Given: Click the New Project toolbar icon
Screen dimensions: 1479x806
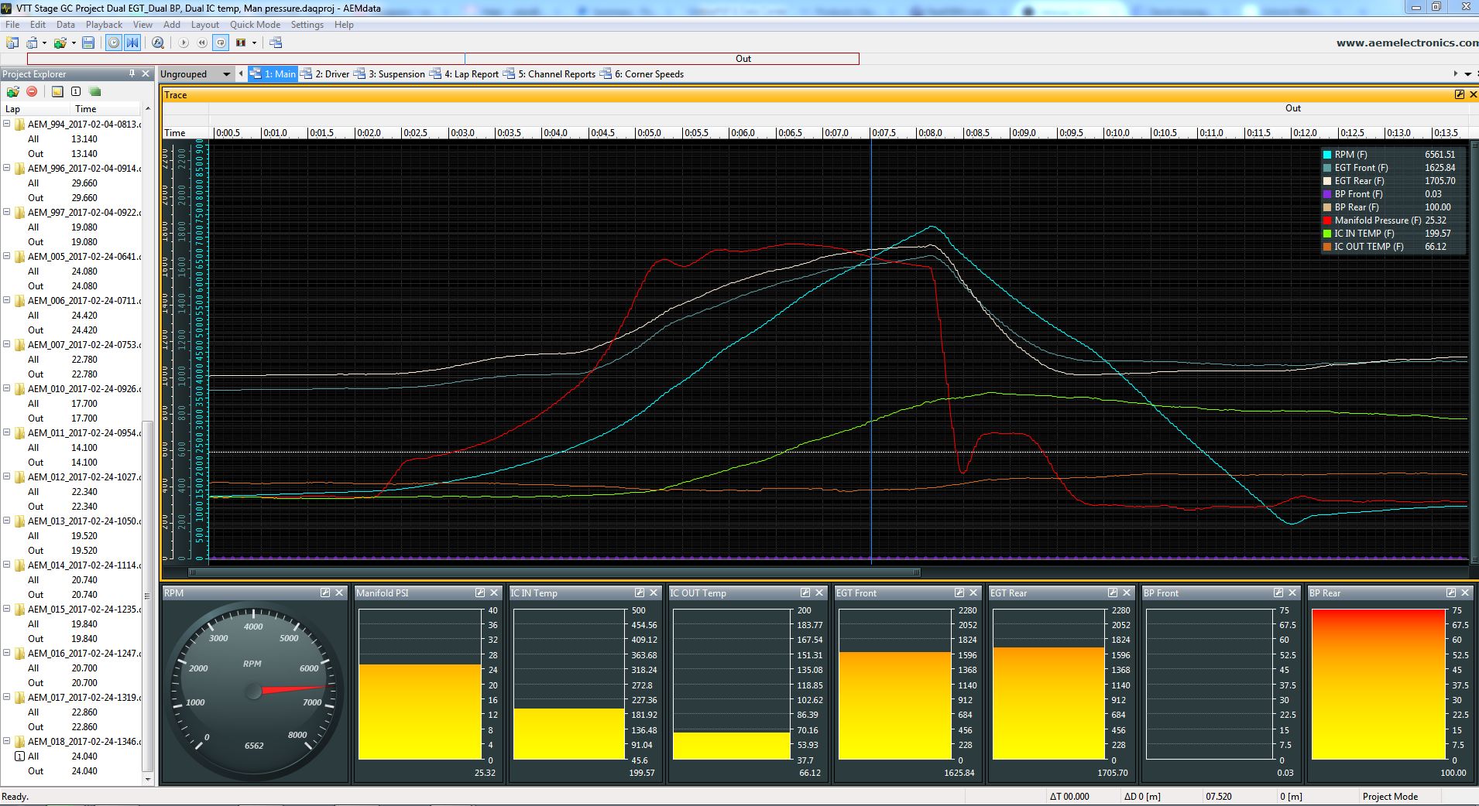Looking at the screenshot, I should click(12, 43).
